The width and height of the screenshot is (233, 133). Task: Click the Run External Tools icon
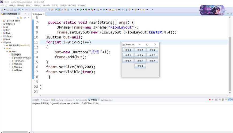92,10
